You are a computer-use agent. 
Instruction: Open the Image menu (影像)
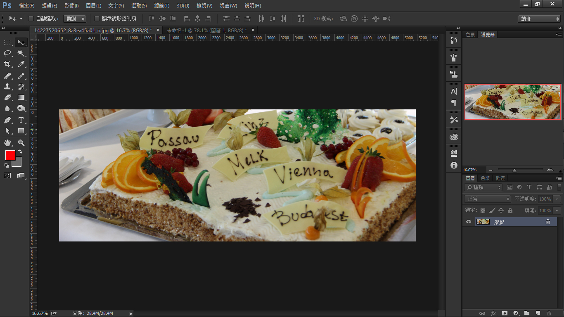[71, 6]
